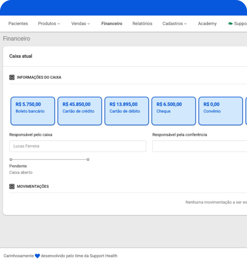
Task: Click the Cartão de débito card
Action: [127, 111]
